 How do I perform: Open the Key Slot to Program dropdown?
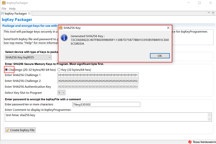click(61, 93)
